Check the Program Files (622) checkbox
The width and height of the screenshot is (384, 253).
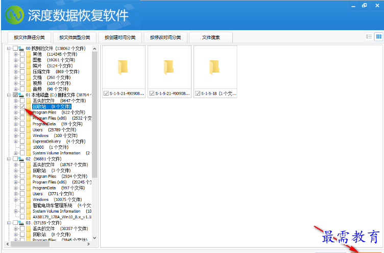[22, 112]
